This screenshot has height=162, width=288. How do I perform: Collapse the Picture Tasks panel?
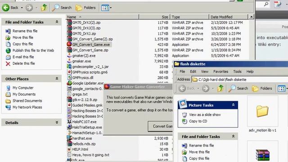233,105
